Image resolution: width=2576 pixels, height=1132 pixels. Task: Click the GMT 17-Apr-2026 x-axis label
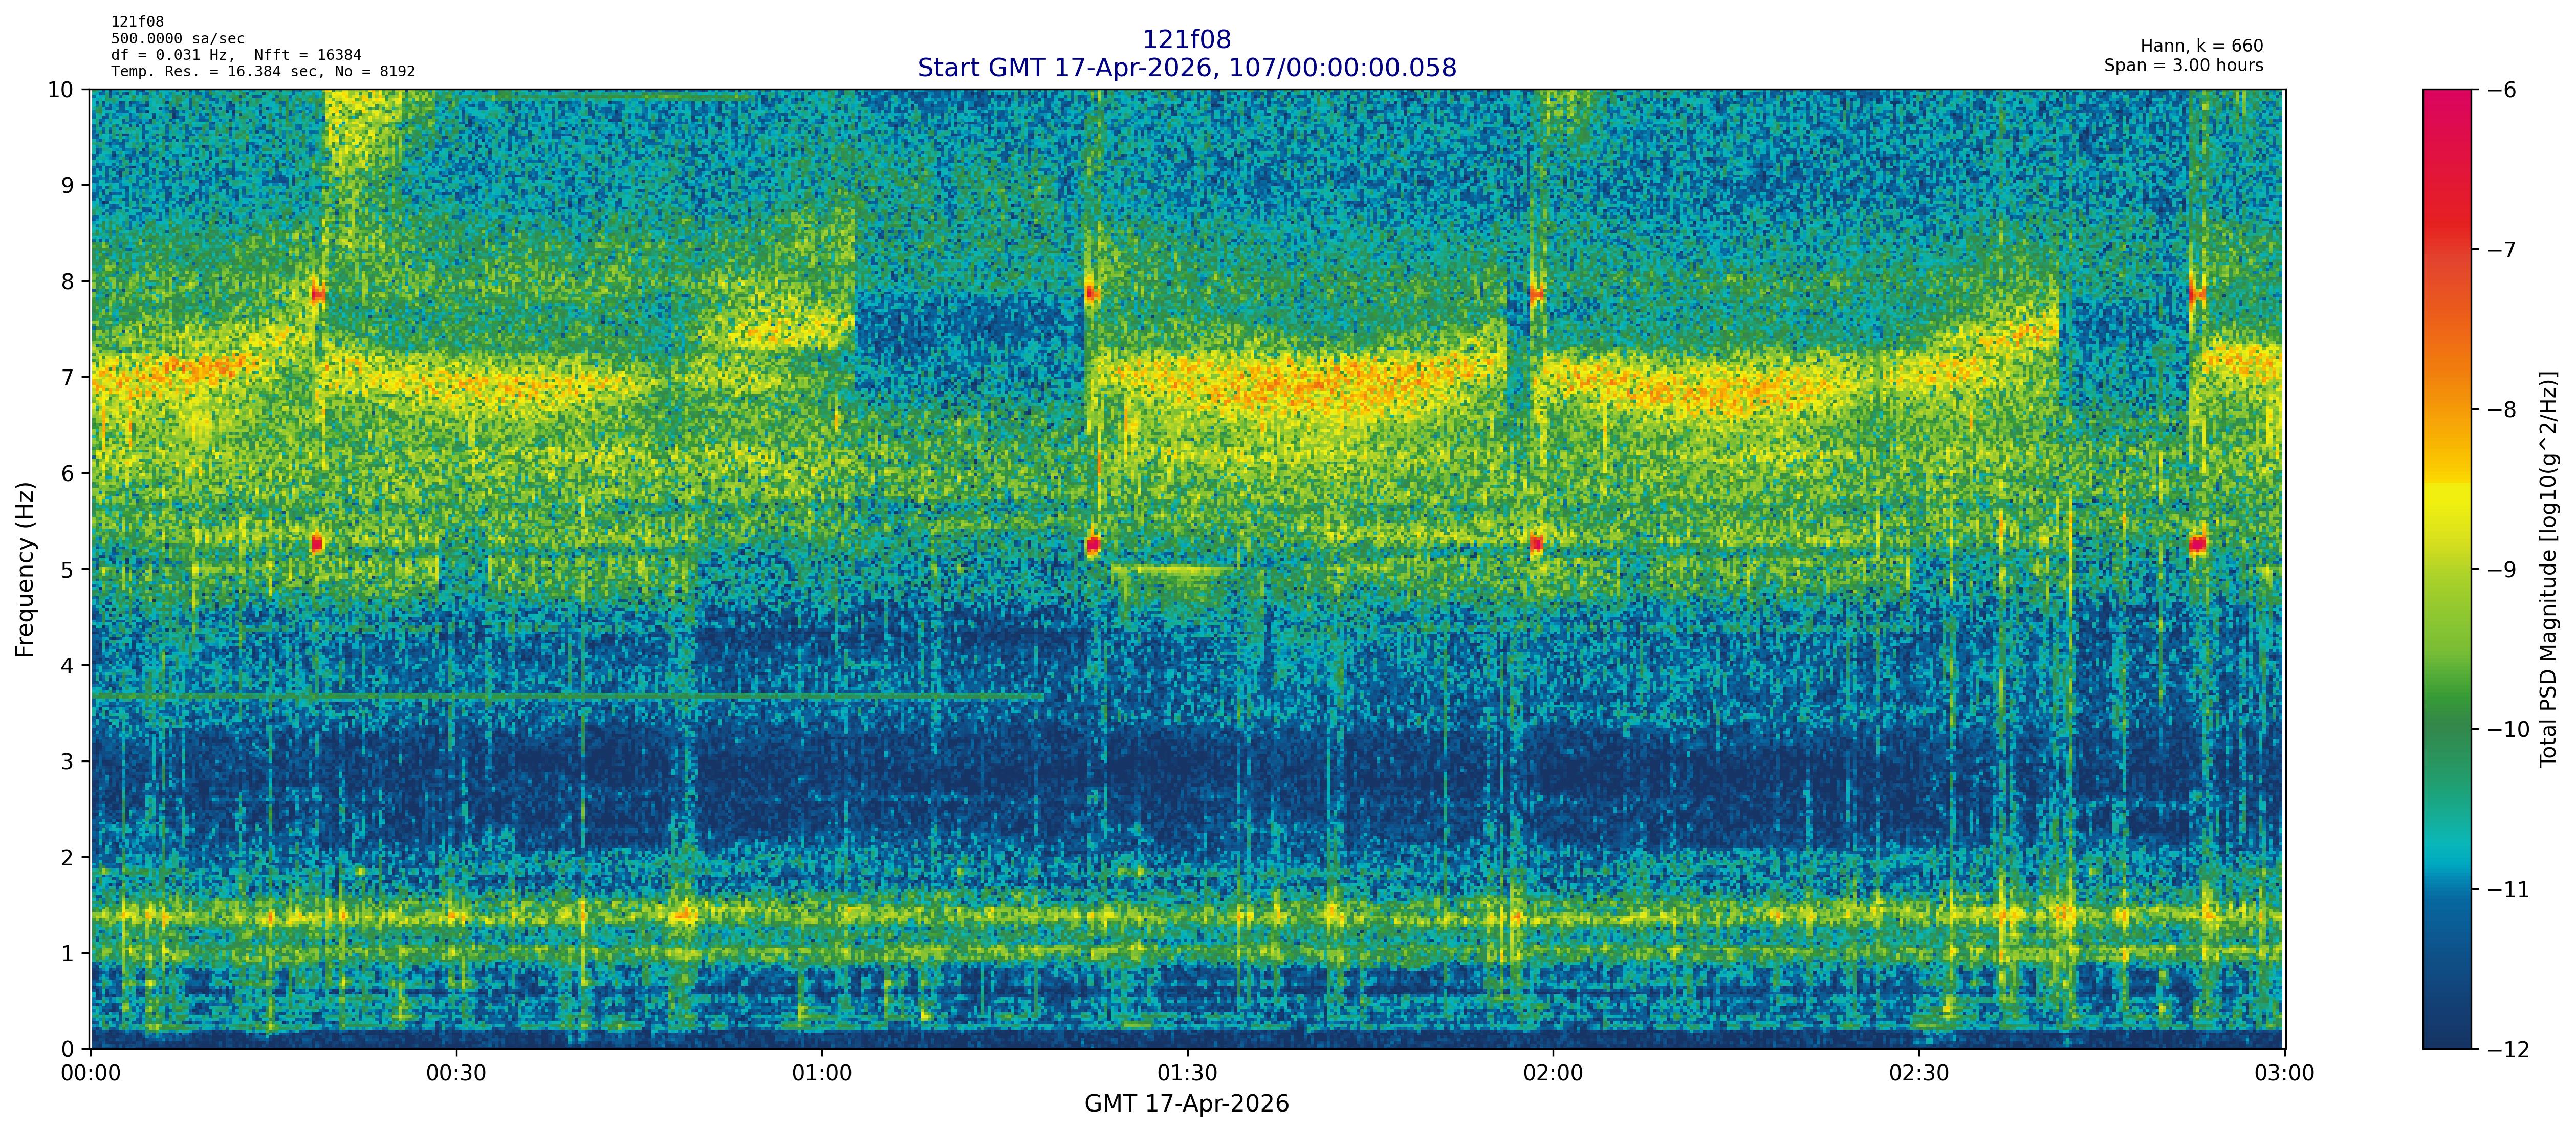1186,1104
